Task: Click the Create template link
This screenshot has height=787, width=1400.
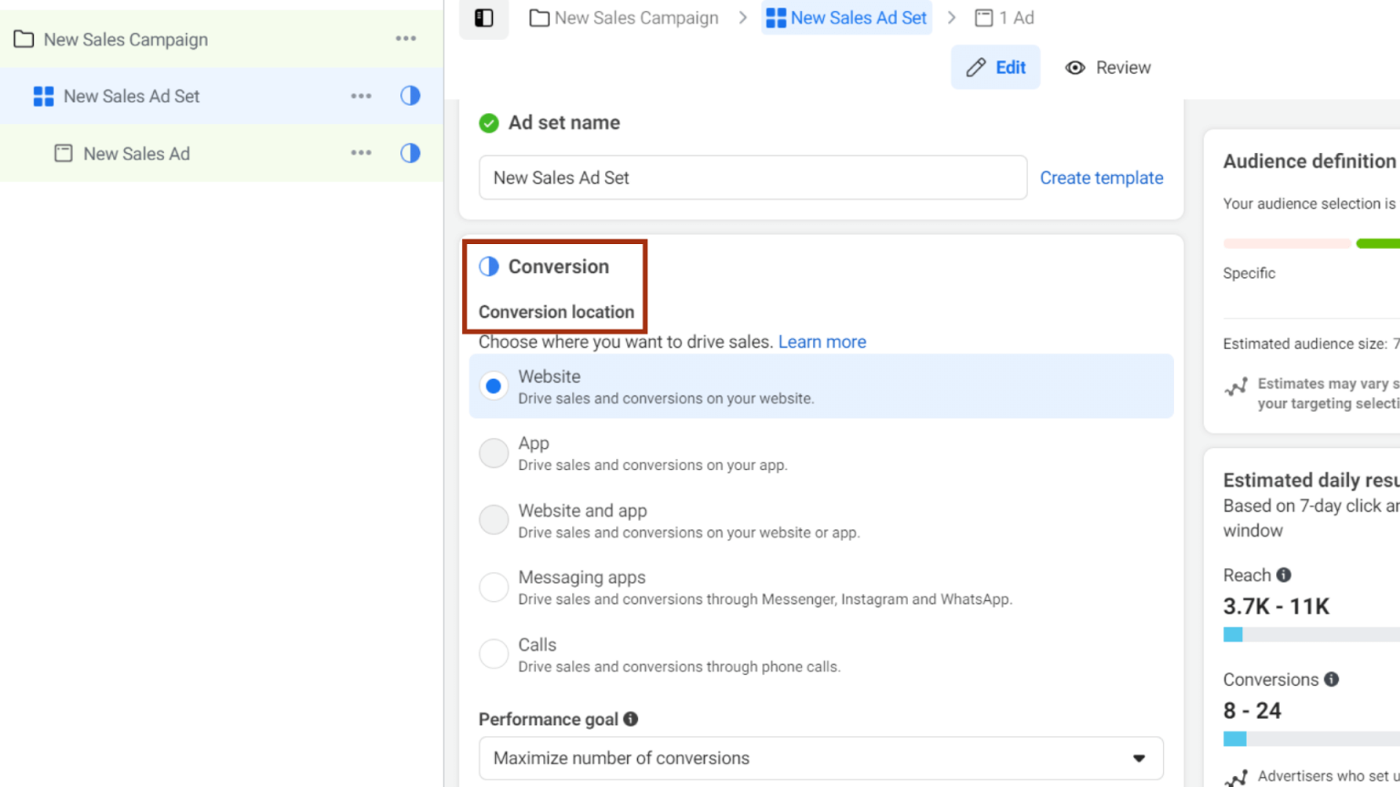Action: (1101, 178)
